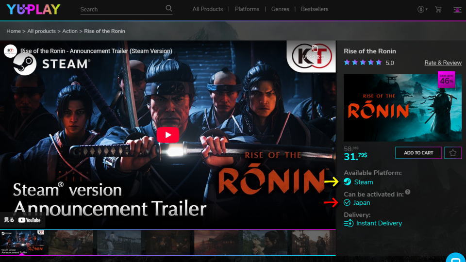
Task: Select the fourth gallery thumbnail
Action: 167,243
